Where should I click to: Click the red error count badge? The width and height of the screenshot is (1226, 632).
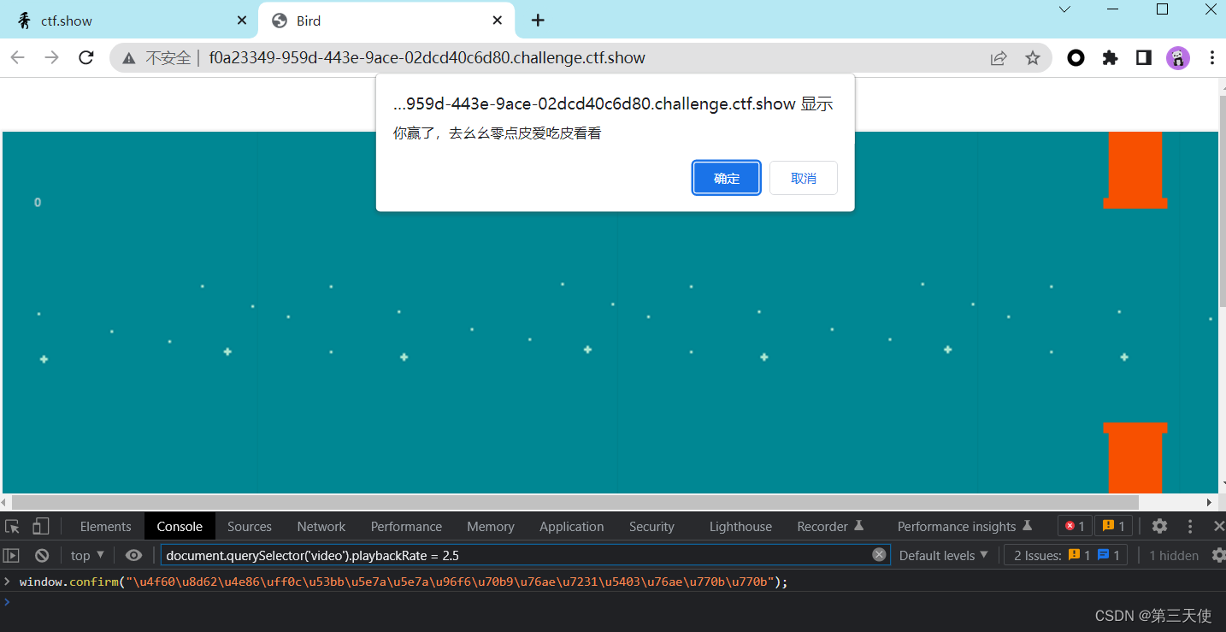coord(1075,526)
